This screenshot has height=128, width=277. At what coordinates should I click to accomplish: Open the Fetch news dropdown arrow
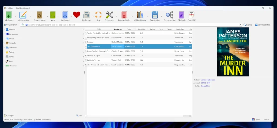[x=93, y=16]
